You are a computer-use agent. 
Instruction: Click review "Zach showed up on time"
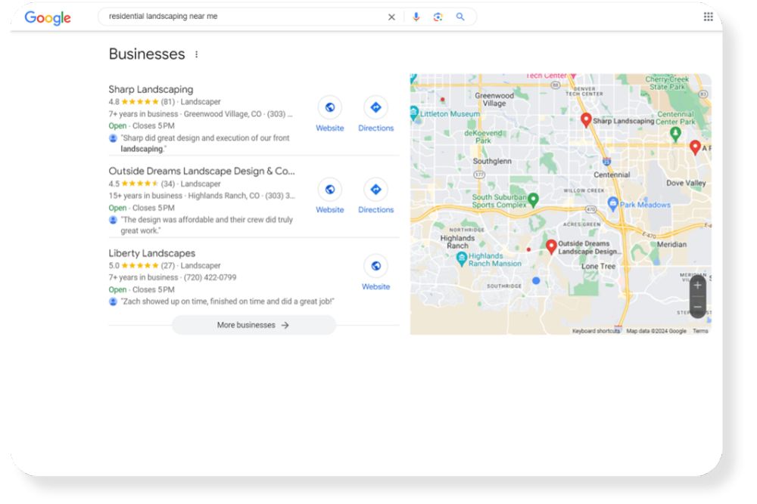(227, 301)
